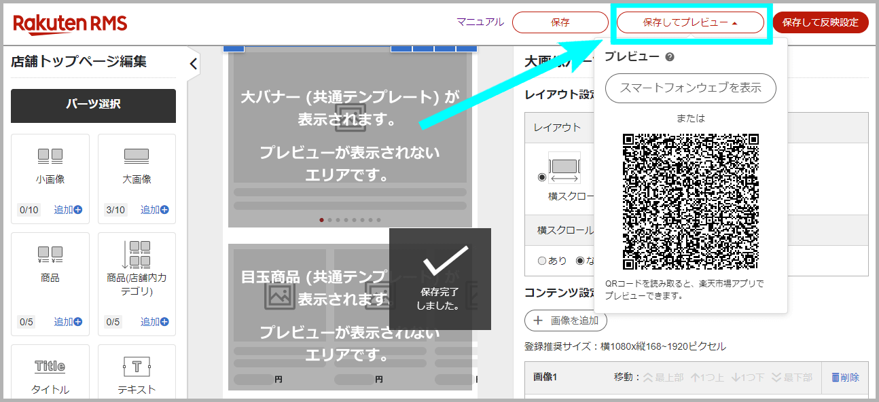Move 画像1 up with 1つ上

[x=708, y=378]
